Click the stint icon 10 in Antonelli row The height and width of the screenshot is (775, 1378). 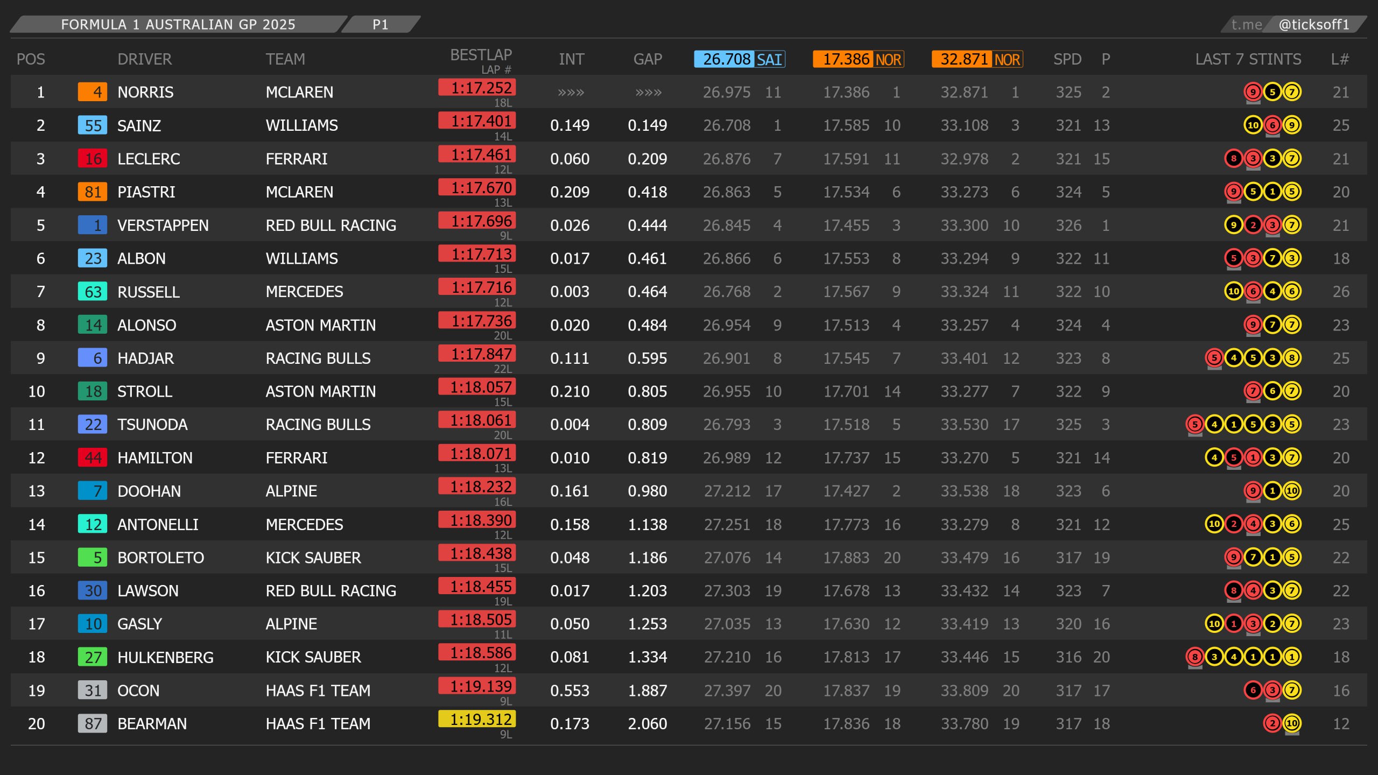1214,524
